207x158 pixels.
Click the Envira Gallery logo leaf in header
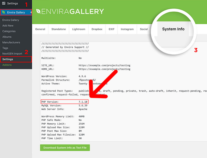(x=38, y=11)
